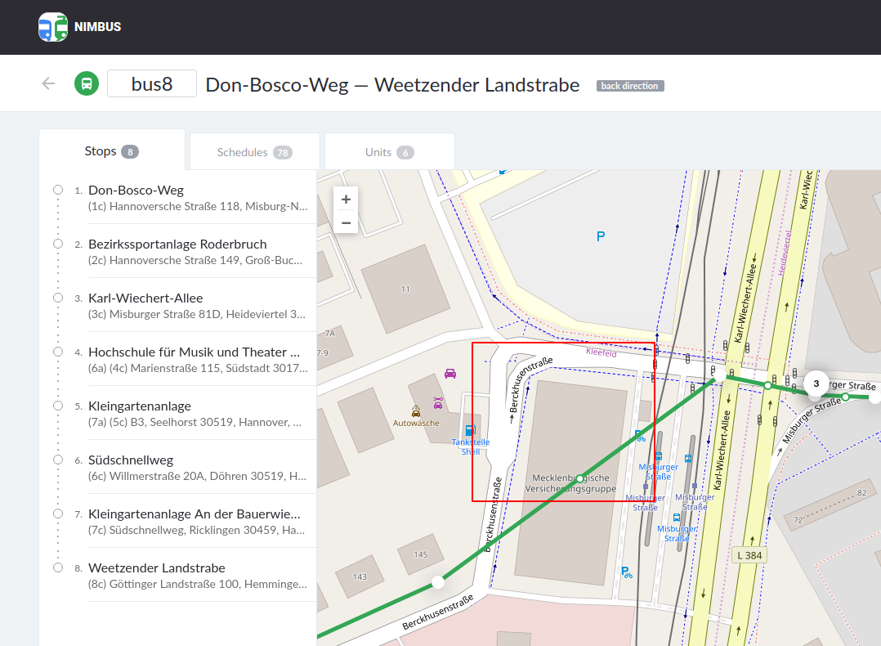Zoom out on the map
The height and width of the screenshot is (646, 881).
pos(346,222)
